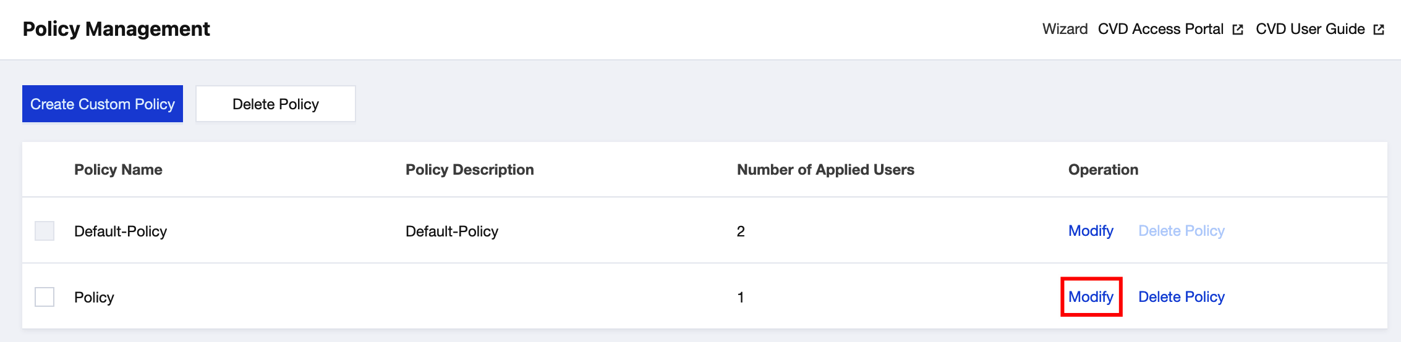
Task: Select the checkbox next to the Policy row
Action: point(45,297)
